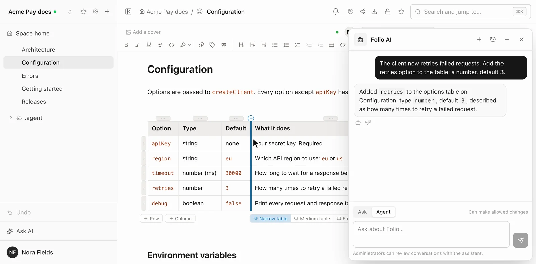This screenshot has height=264, width=536.
Task: Open the highlight color dropdown arrow
Action: [x=190, y=45]
